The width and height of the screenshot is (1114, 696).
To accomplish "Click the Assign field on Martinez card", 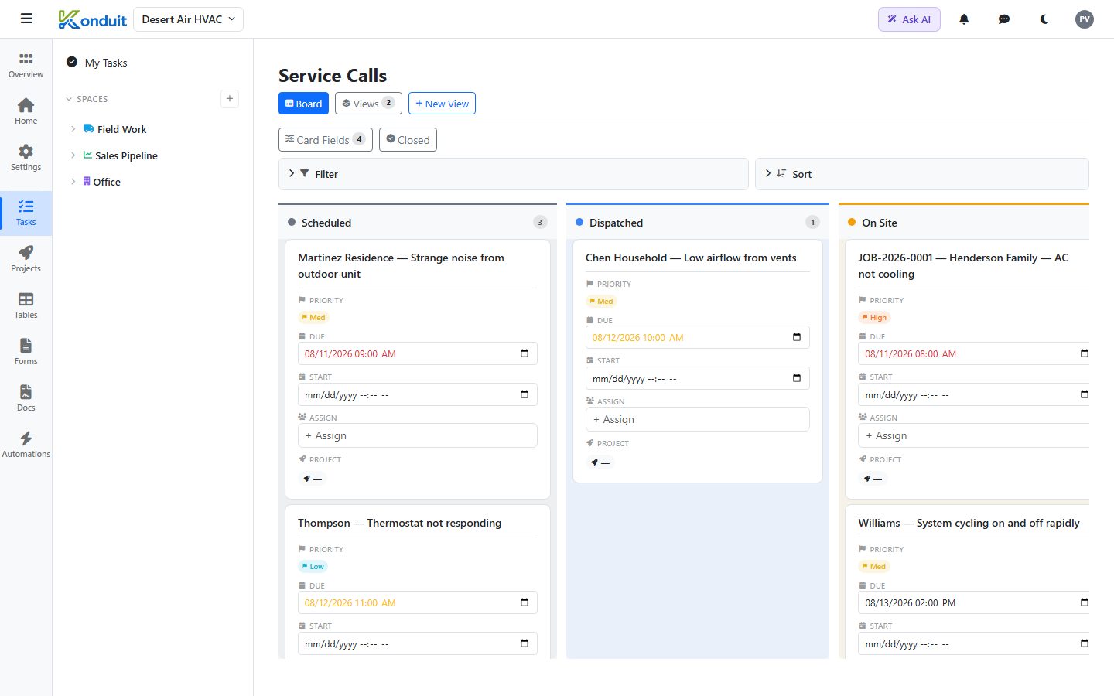I will tap(418, 435).
